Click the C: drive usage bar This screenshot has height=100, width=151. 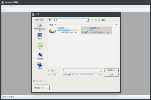[68, 30]
